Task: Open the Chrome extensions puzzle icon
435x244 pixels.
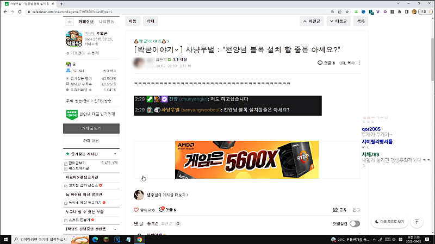Action: pyautogui.click(x=399, y=11)
